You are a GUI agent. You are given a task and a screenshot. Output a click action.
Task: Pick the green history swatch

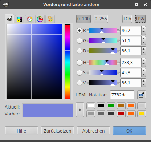111,106
